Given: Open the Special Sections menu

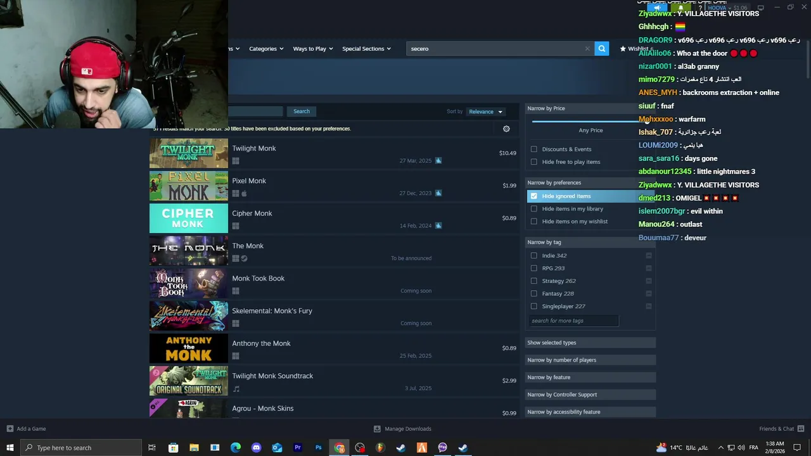Looking at the screenshot, I should coord(366,49).
